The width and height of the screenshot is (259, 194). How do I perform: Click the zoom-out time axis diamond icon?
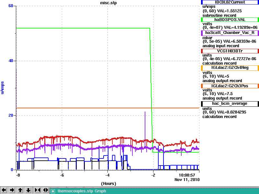pyautogui.click(x=46, y=190)
